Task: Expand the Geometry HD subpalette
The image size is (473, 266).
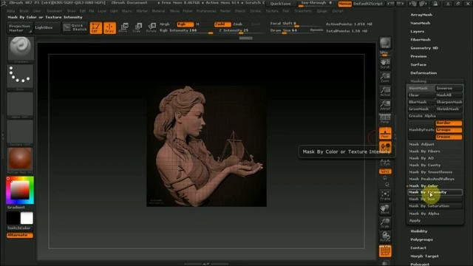Action: [x=424, y=48]
